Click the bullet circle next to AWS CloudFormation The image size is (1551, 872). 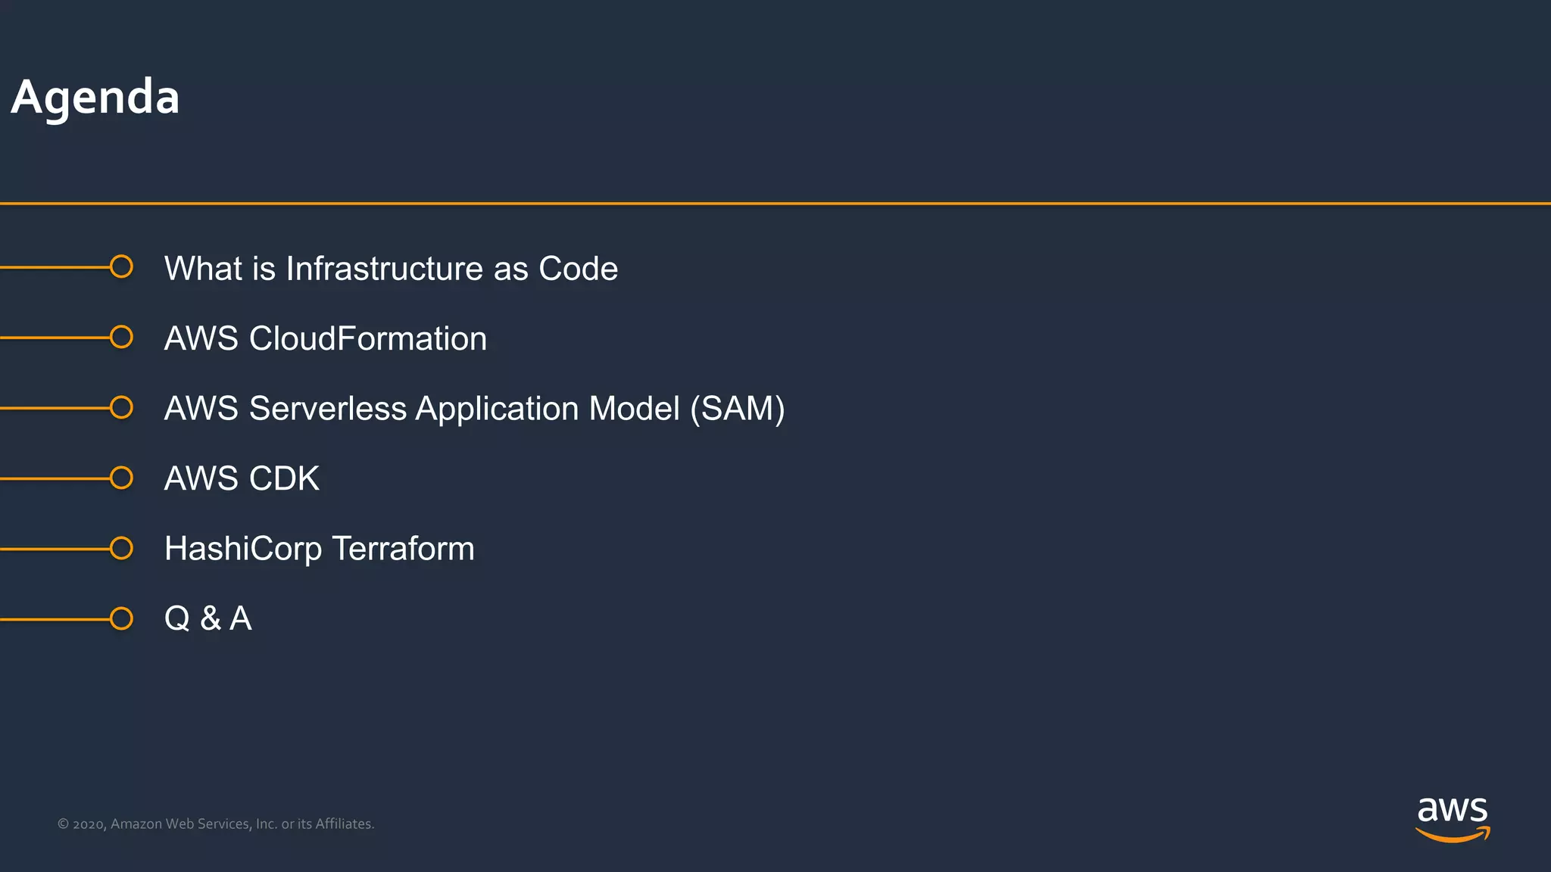point(121,337)
